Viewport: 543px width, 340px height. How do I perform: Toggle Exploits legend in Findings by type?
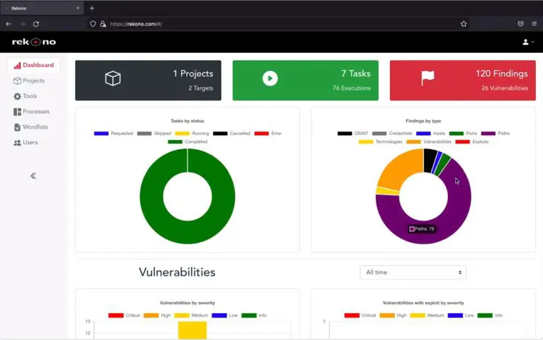pos(471,142)
